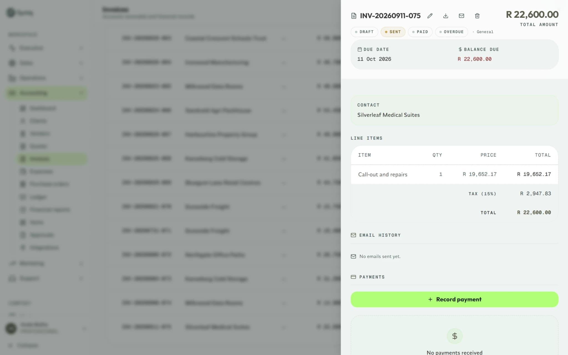The image size is (568, 355).
Task: Click the bold line total R 19,652.17
Action: click(x=534, y=174)
